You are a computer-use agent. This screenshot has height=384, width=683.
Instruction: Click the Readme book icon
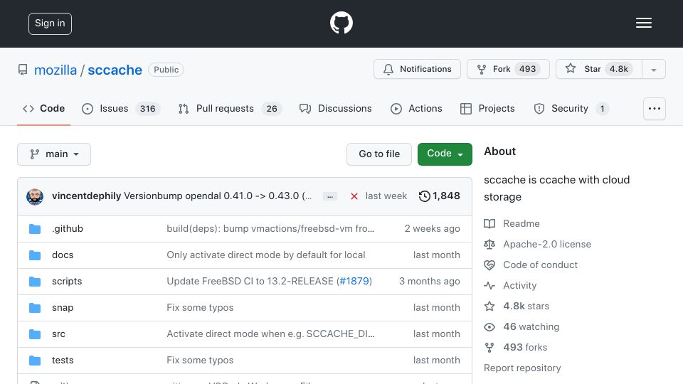point(489,224)
